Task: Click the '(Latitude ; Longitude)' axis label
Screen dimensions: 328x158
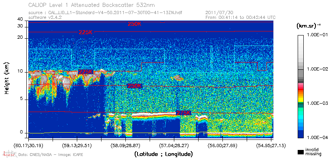Action: coord(163,154)
